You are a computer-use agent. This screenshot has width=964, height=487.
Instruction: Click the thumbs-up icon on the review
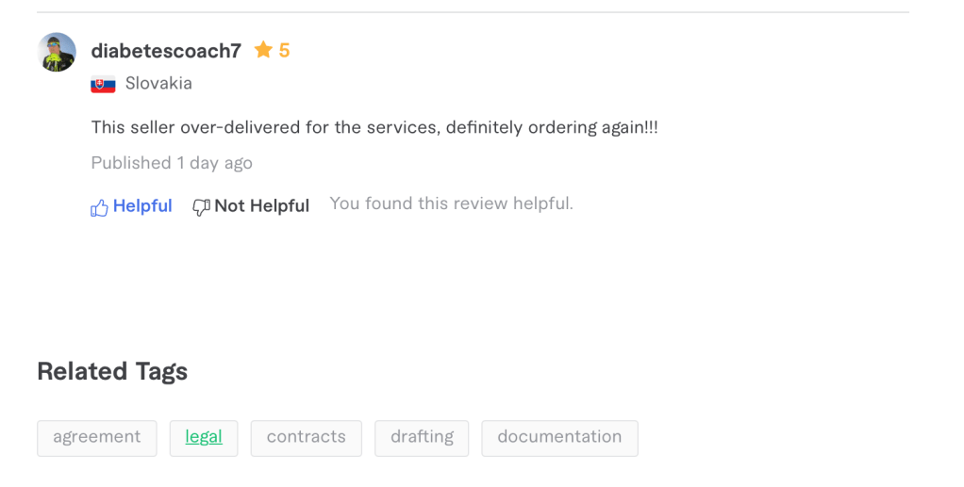point(99,208)
